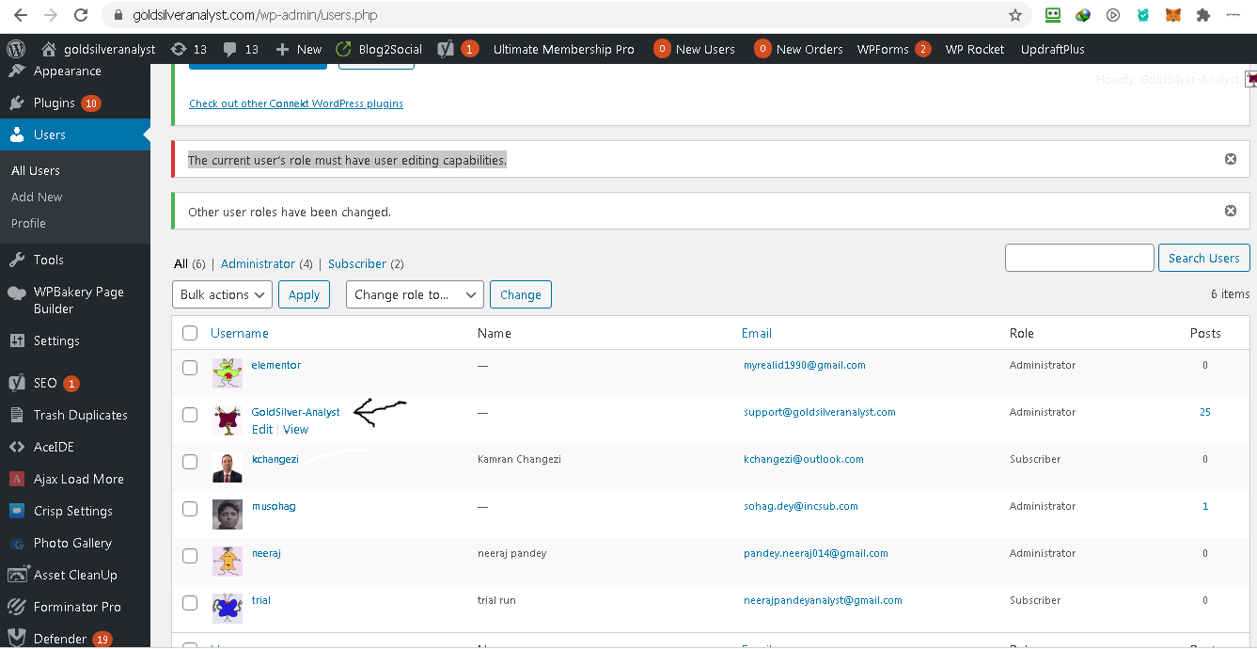Viewport: 1257px width, 649px height.
Task: Filter the list by Administrator role
Action: (258, 264)
